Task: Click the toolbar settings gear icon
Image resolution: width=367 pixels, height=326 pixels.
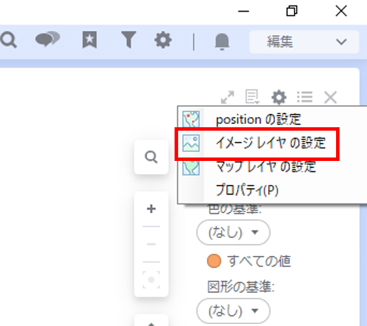Action: click(x=163, y=40)
